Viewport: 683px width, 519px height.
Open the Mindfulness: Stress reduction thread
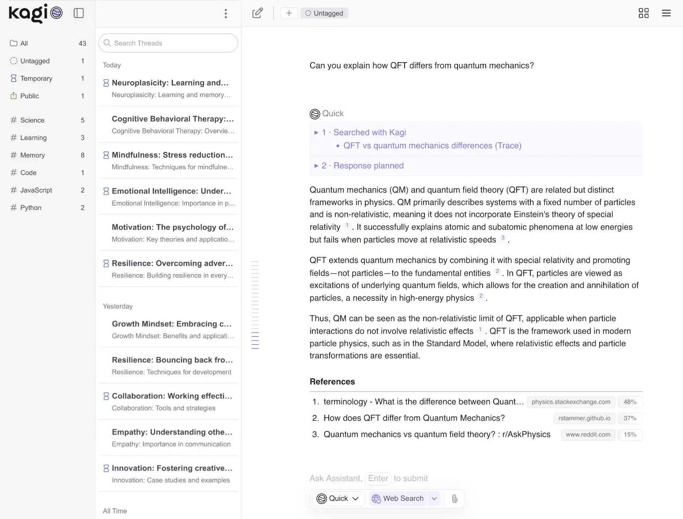[172, 155]
